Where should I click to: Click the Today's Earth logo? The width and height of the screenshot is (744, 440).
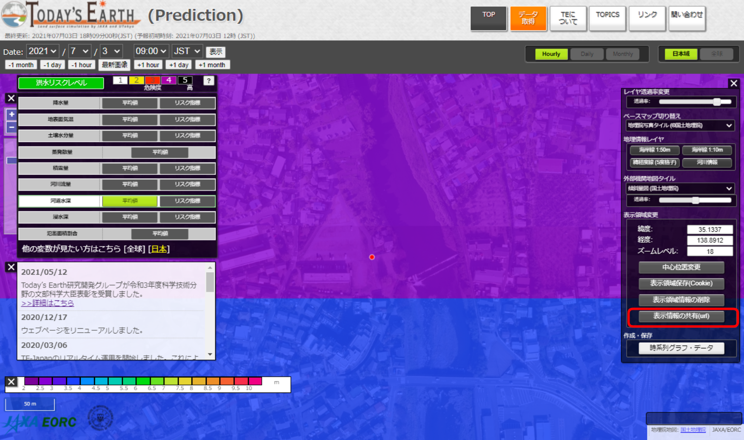pyautogui.click(x=71, y=15)
